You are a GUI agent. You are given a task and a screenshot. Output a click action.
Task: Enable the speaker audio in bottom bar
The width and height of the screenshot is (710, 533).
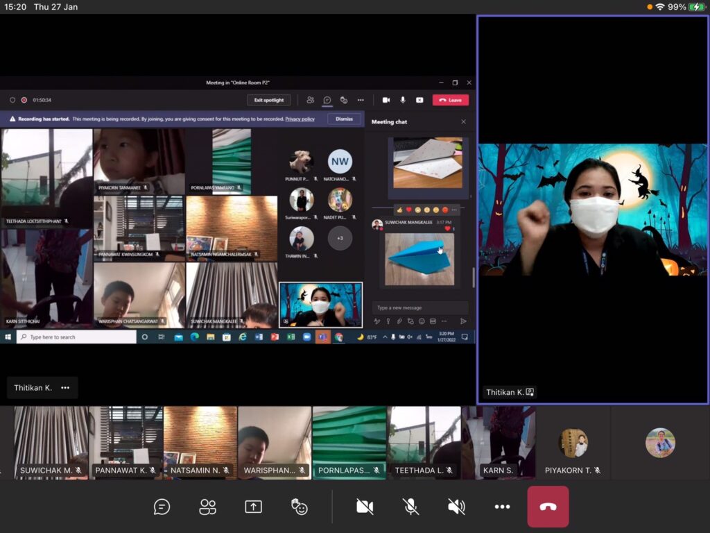(456, 507)
